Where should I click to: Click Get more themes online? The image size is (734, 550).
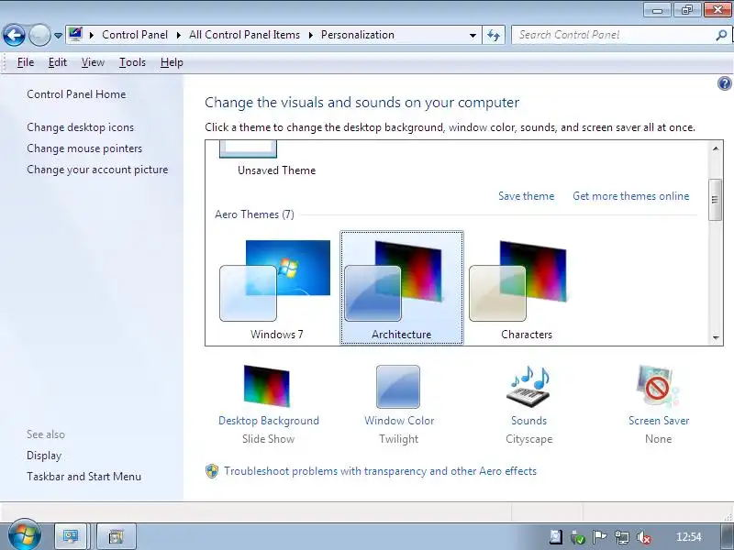tap(631, 196)
